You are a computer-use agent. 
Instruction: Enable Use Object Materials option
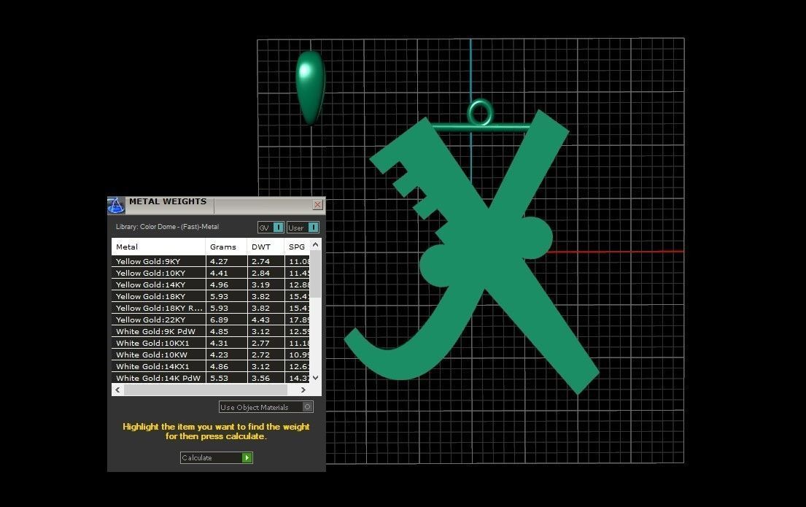(266, 407)
